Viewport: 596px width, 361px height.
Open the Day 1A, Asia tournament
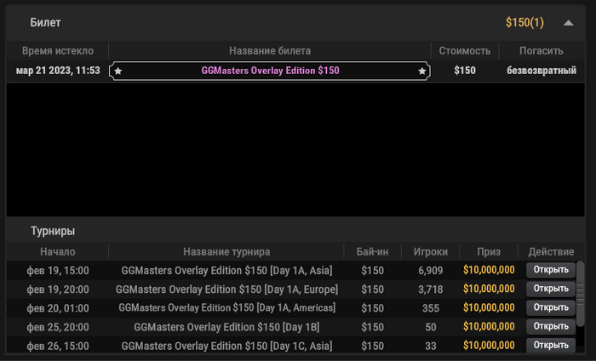[x=551, y=270]
